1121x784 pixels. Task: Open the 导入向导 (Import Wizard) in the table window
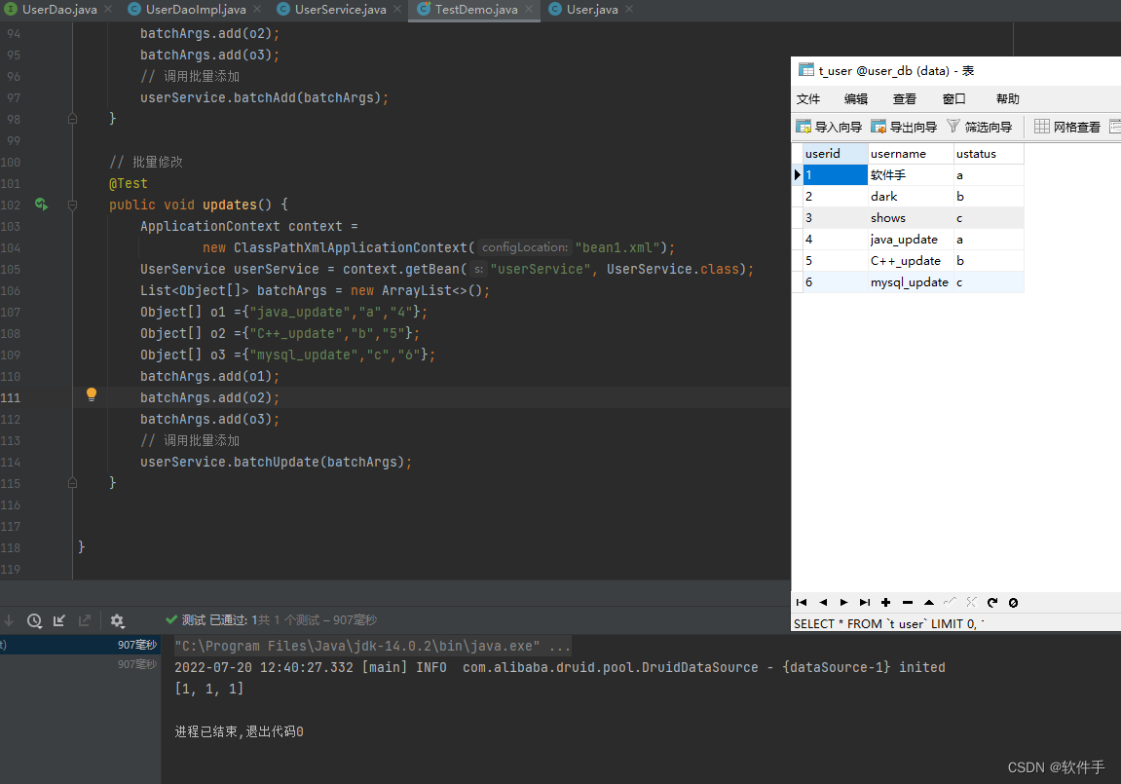coord(829,126)
